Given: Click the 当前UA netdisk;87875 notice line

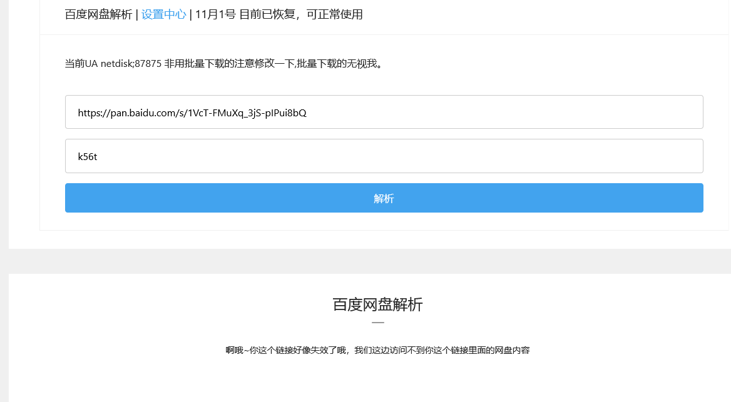Looking at the screenshot, I should coord(224,63).
